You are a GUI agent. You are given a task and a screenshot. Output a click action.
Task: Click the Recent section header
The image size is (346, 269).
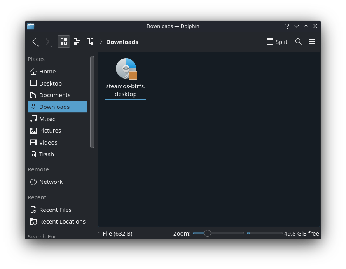coord(37,197)
